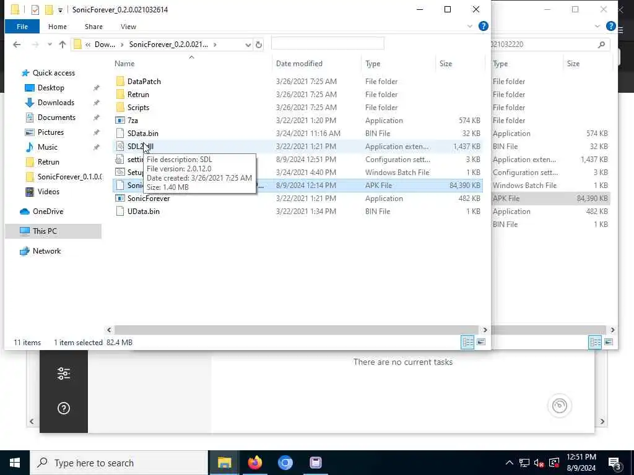The image size is (634, 475).
Task: Sort by the Type column header
Action: (372, 64)
